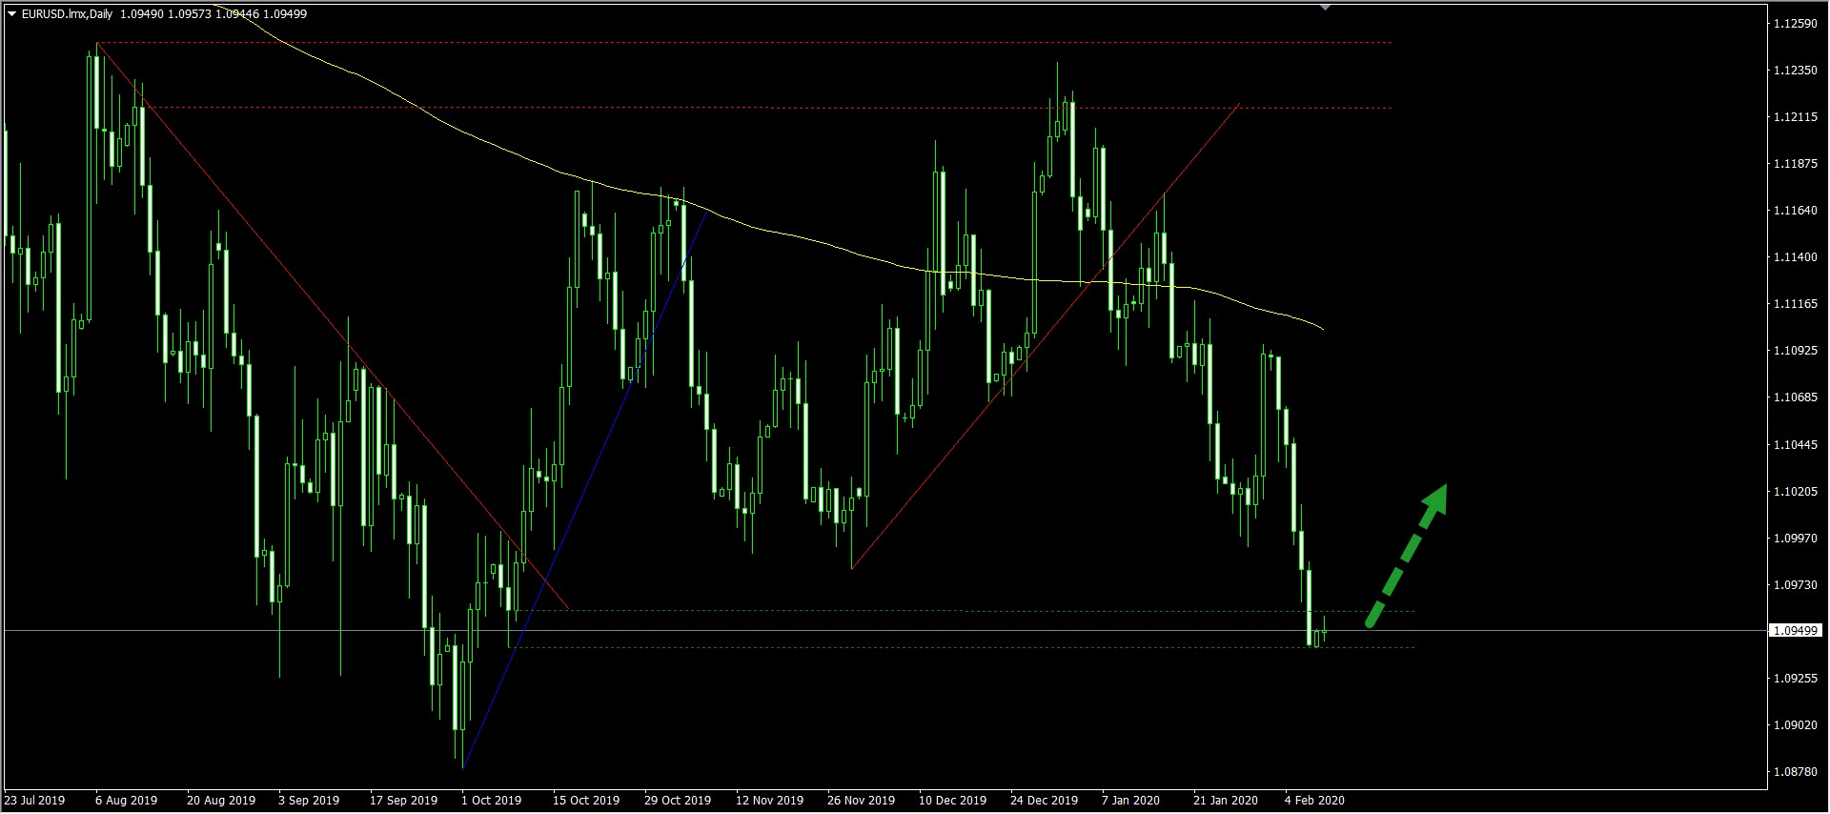Click price scale value 1.09255
The image size is (1830, 814).
point(1796,679)
